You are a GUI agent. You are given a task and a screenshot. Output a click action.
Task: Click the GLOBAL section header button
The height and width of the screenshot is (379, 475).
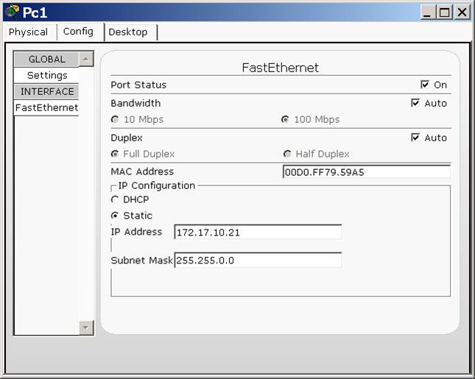click(x=46, y=59)
